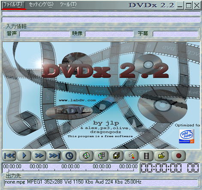Image resolution: width=202 pixels, height=190 pixels.
Task: Click the stacked floppy disks icon
Action: tap(116, 156)
